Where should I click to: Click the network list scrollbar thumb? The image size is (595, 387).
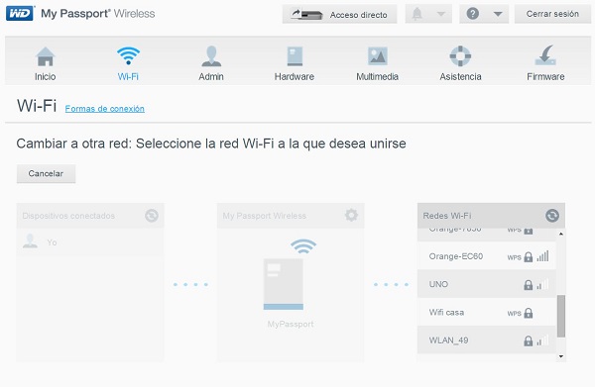click(x=561, y=316)
